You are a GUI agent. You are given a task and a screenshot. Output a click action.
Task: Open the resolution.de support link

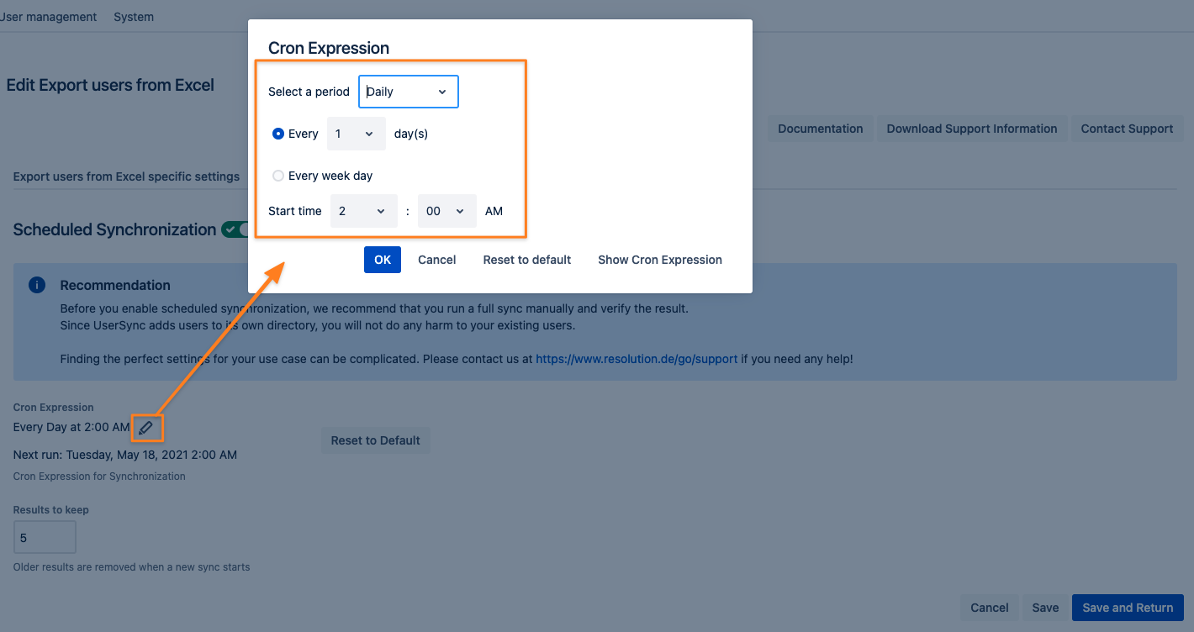[x=636, y=359]
